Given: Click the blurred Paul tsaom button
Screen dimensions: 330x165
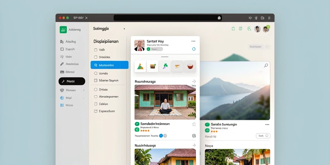Looking at the screenshot, I should pyautogui.click(x=256, y=47).
